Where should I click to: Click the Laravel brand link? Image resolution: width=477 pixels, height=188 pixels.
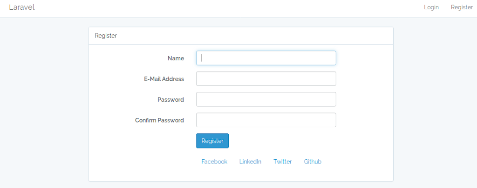point(22,7)
